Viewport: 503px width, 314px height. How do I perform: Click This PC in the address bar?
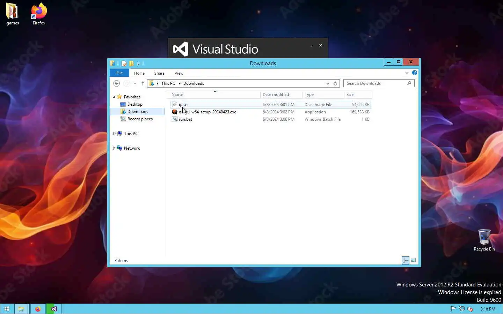point(168,83)
